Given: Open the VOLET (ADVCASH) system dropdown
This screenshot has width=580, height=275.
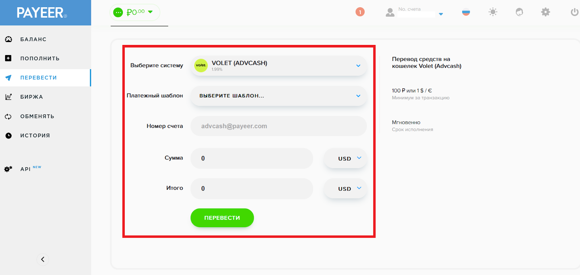Looking at the screenshot, I should pos(278,66).
